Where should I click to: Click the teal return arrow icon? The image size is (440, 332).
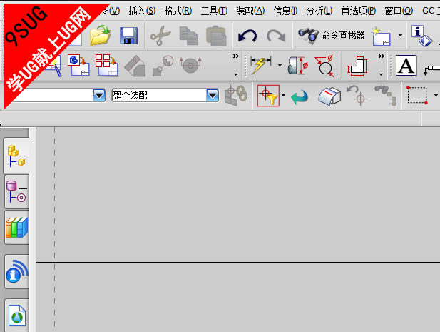[x=300, y=96]
